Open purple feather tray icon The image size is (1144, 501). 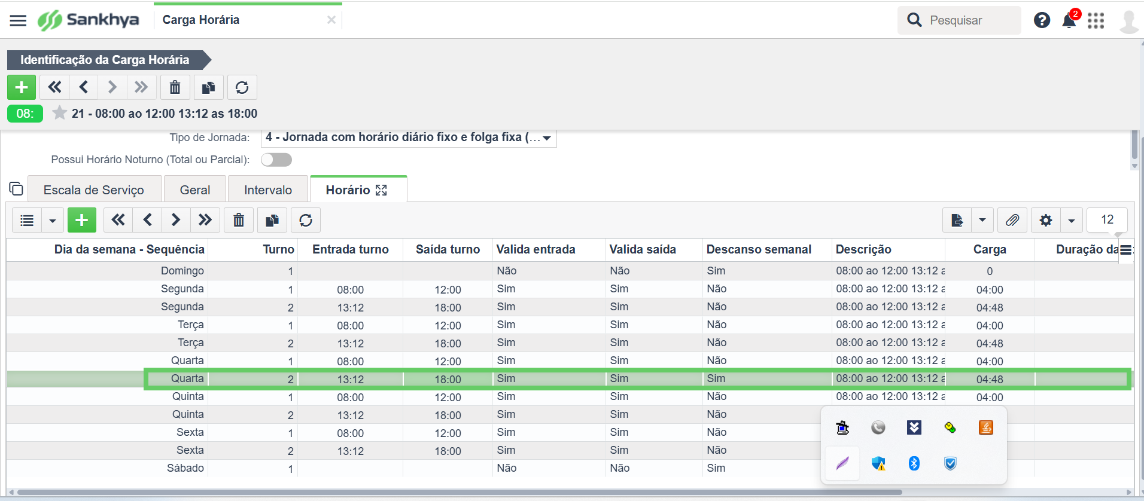[x=842, y=463]
